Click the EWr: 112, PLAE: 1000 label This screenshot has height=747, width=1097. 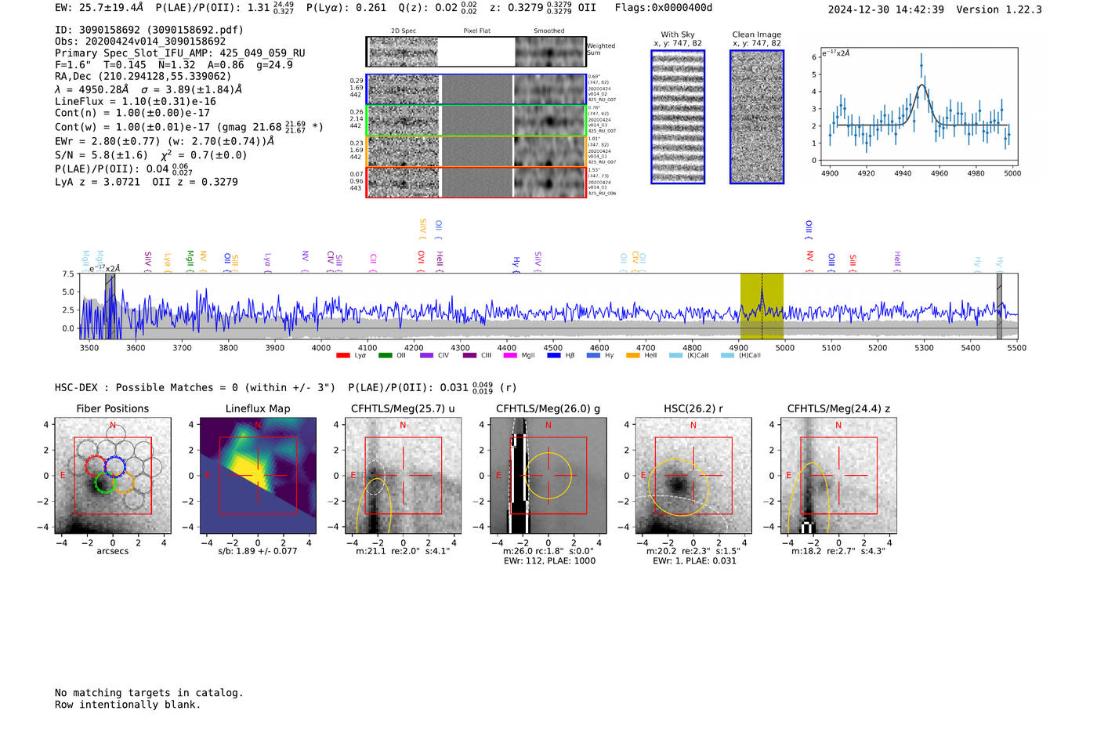click(548, 560)
